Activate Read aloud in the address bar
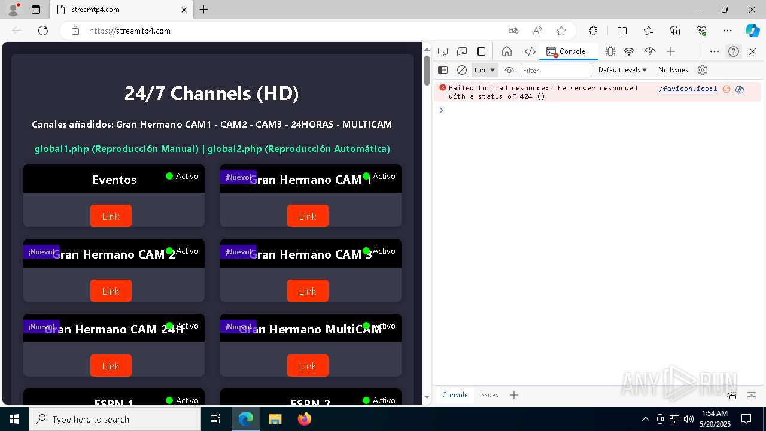The height and width of the screenshot is (431, 766). [537, 31]
